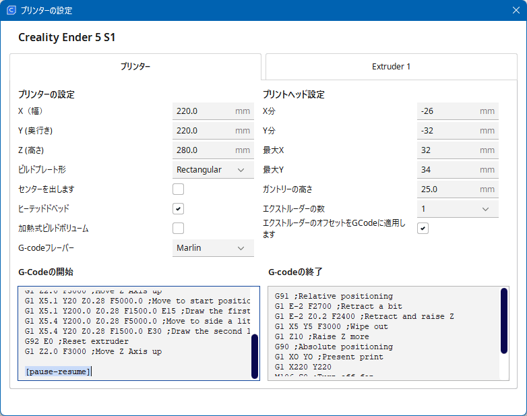Click the 'G90 ;Absolute positioning' line
This screenshot has height=416, width=527.
tap(334, 347)
